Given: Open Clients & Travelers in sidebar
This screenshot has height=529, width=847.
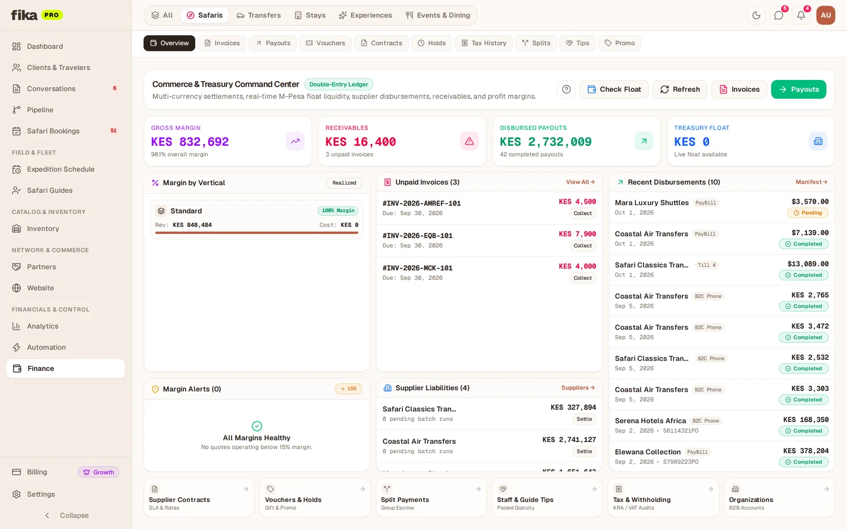Looking at the screenshot, I should [65, 68].
